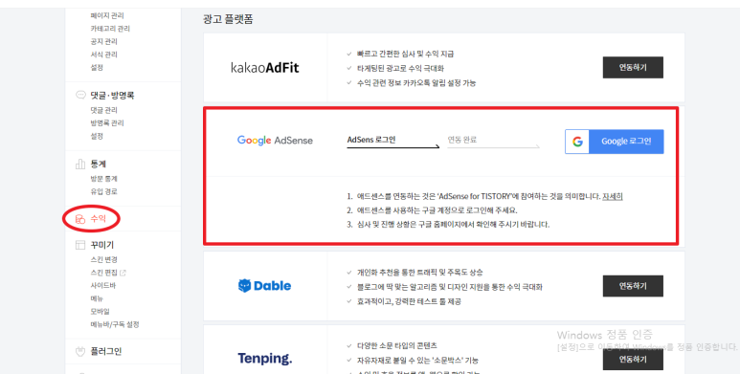Image resolution: width=740 pixels, height=374 pixels.
Task: Click the '연동 완료' step label
Action: click(462, 140)
